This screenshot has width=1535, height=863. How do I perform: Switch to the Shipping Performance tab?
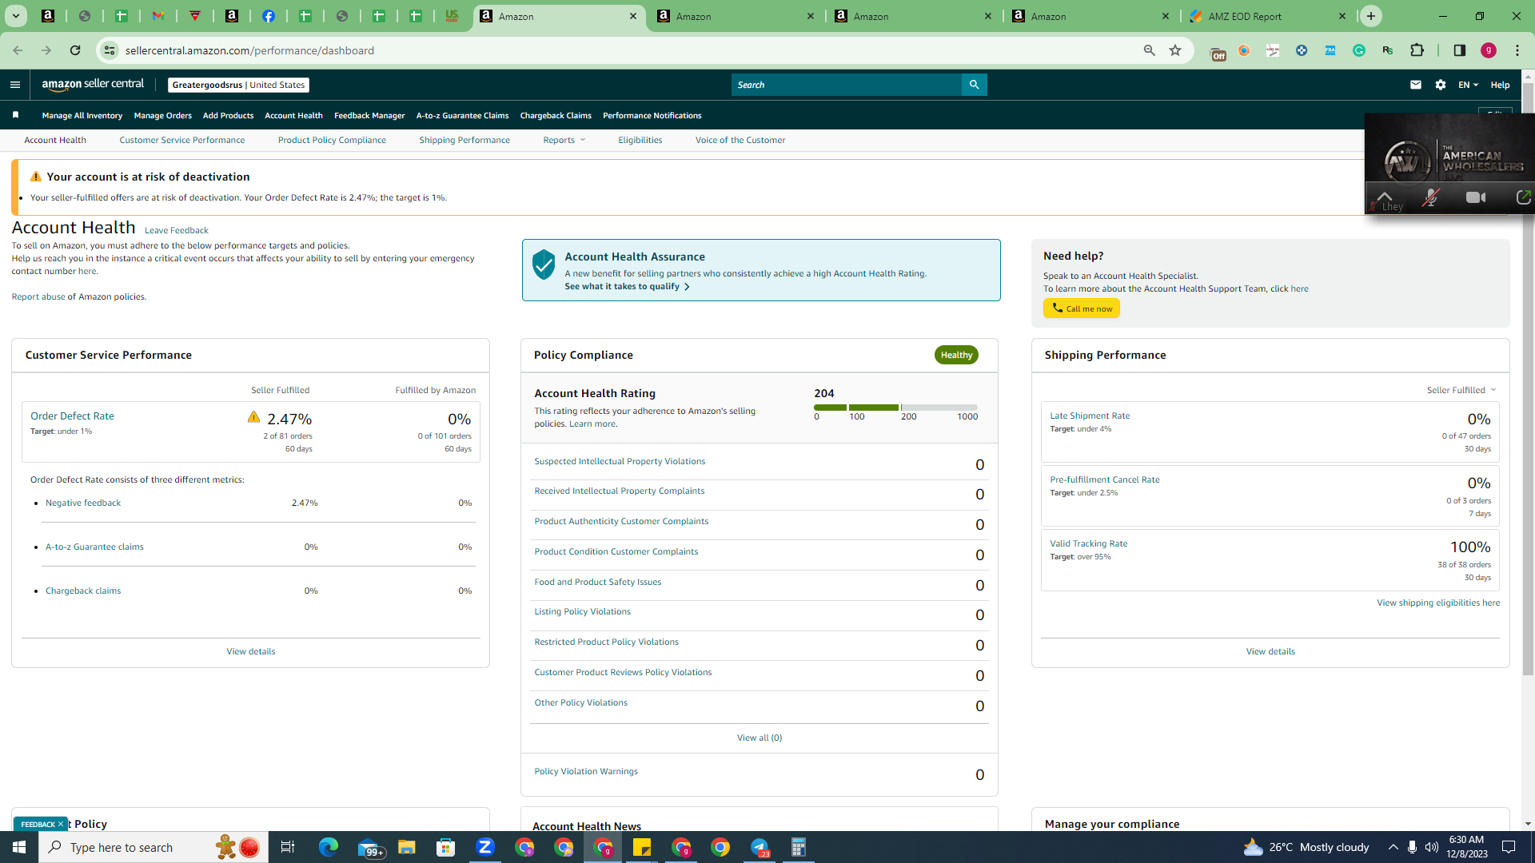[464, 140]
